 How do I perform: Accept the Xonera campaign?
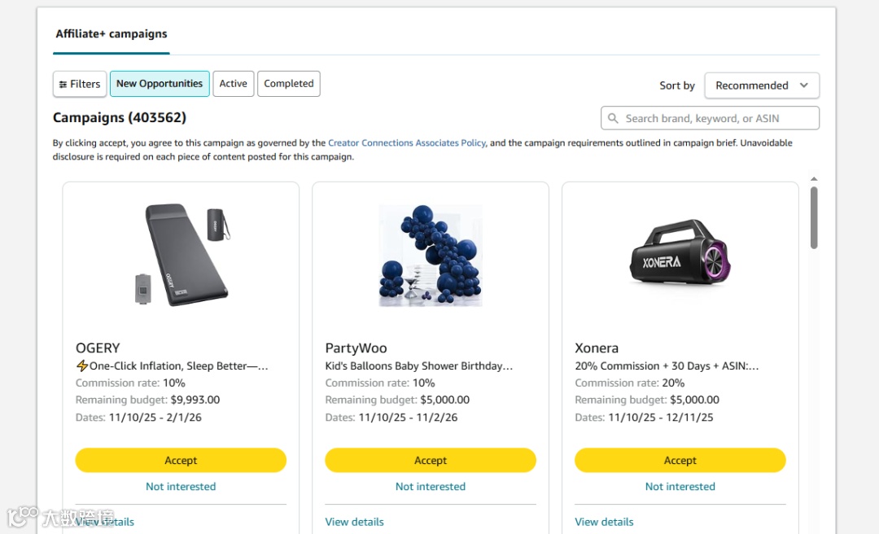680,460
